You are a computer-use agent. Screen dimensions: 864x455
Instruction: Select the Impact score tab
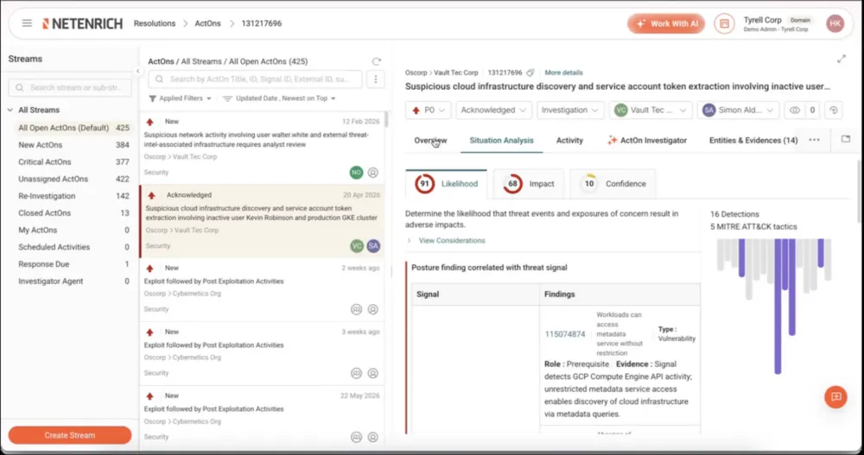click(529, 184)
